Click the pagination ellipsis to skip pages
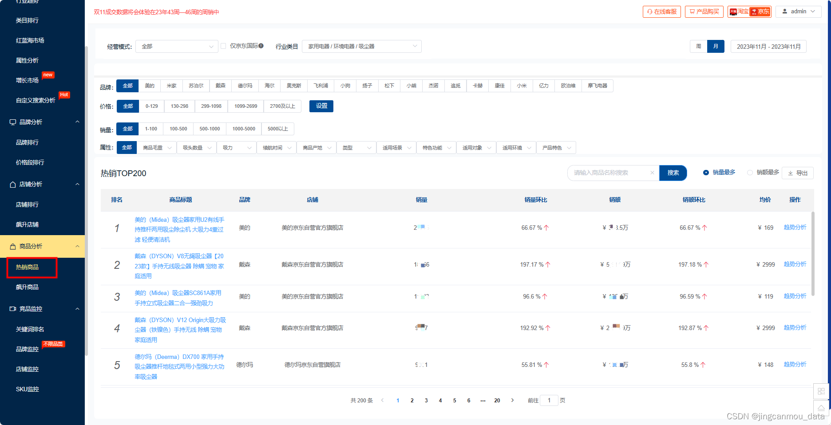Screen dimensions: 831x425 click(x=483, y=400)
